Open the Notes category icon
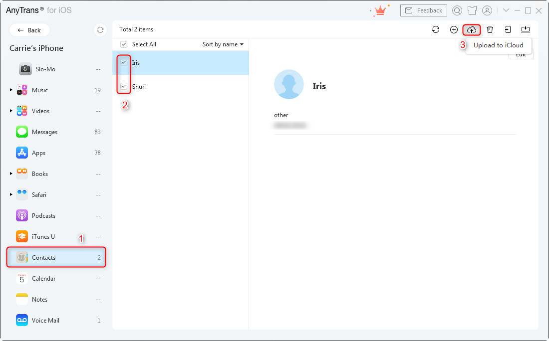The image size is (549, 341). click(x=21, y=300)
